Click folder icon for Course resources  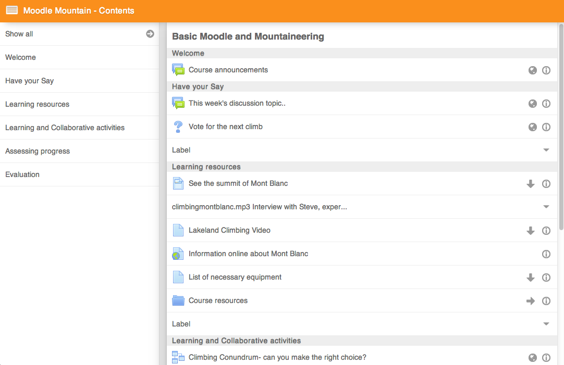pos(178,300)
